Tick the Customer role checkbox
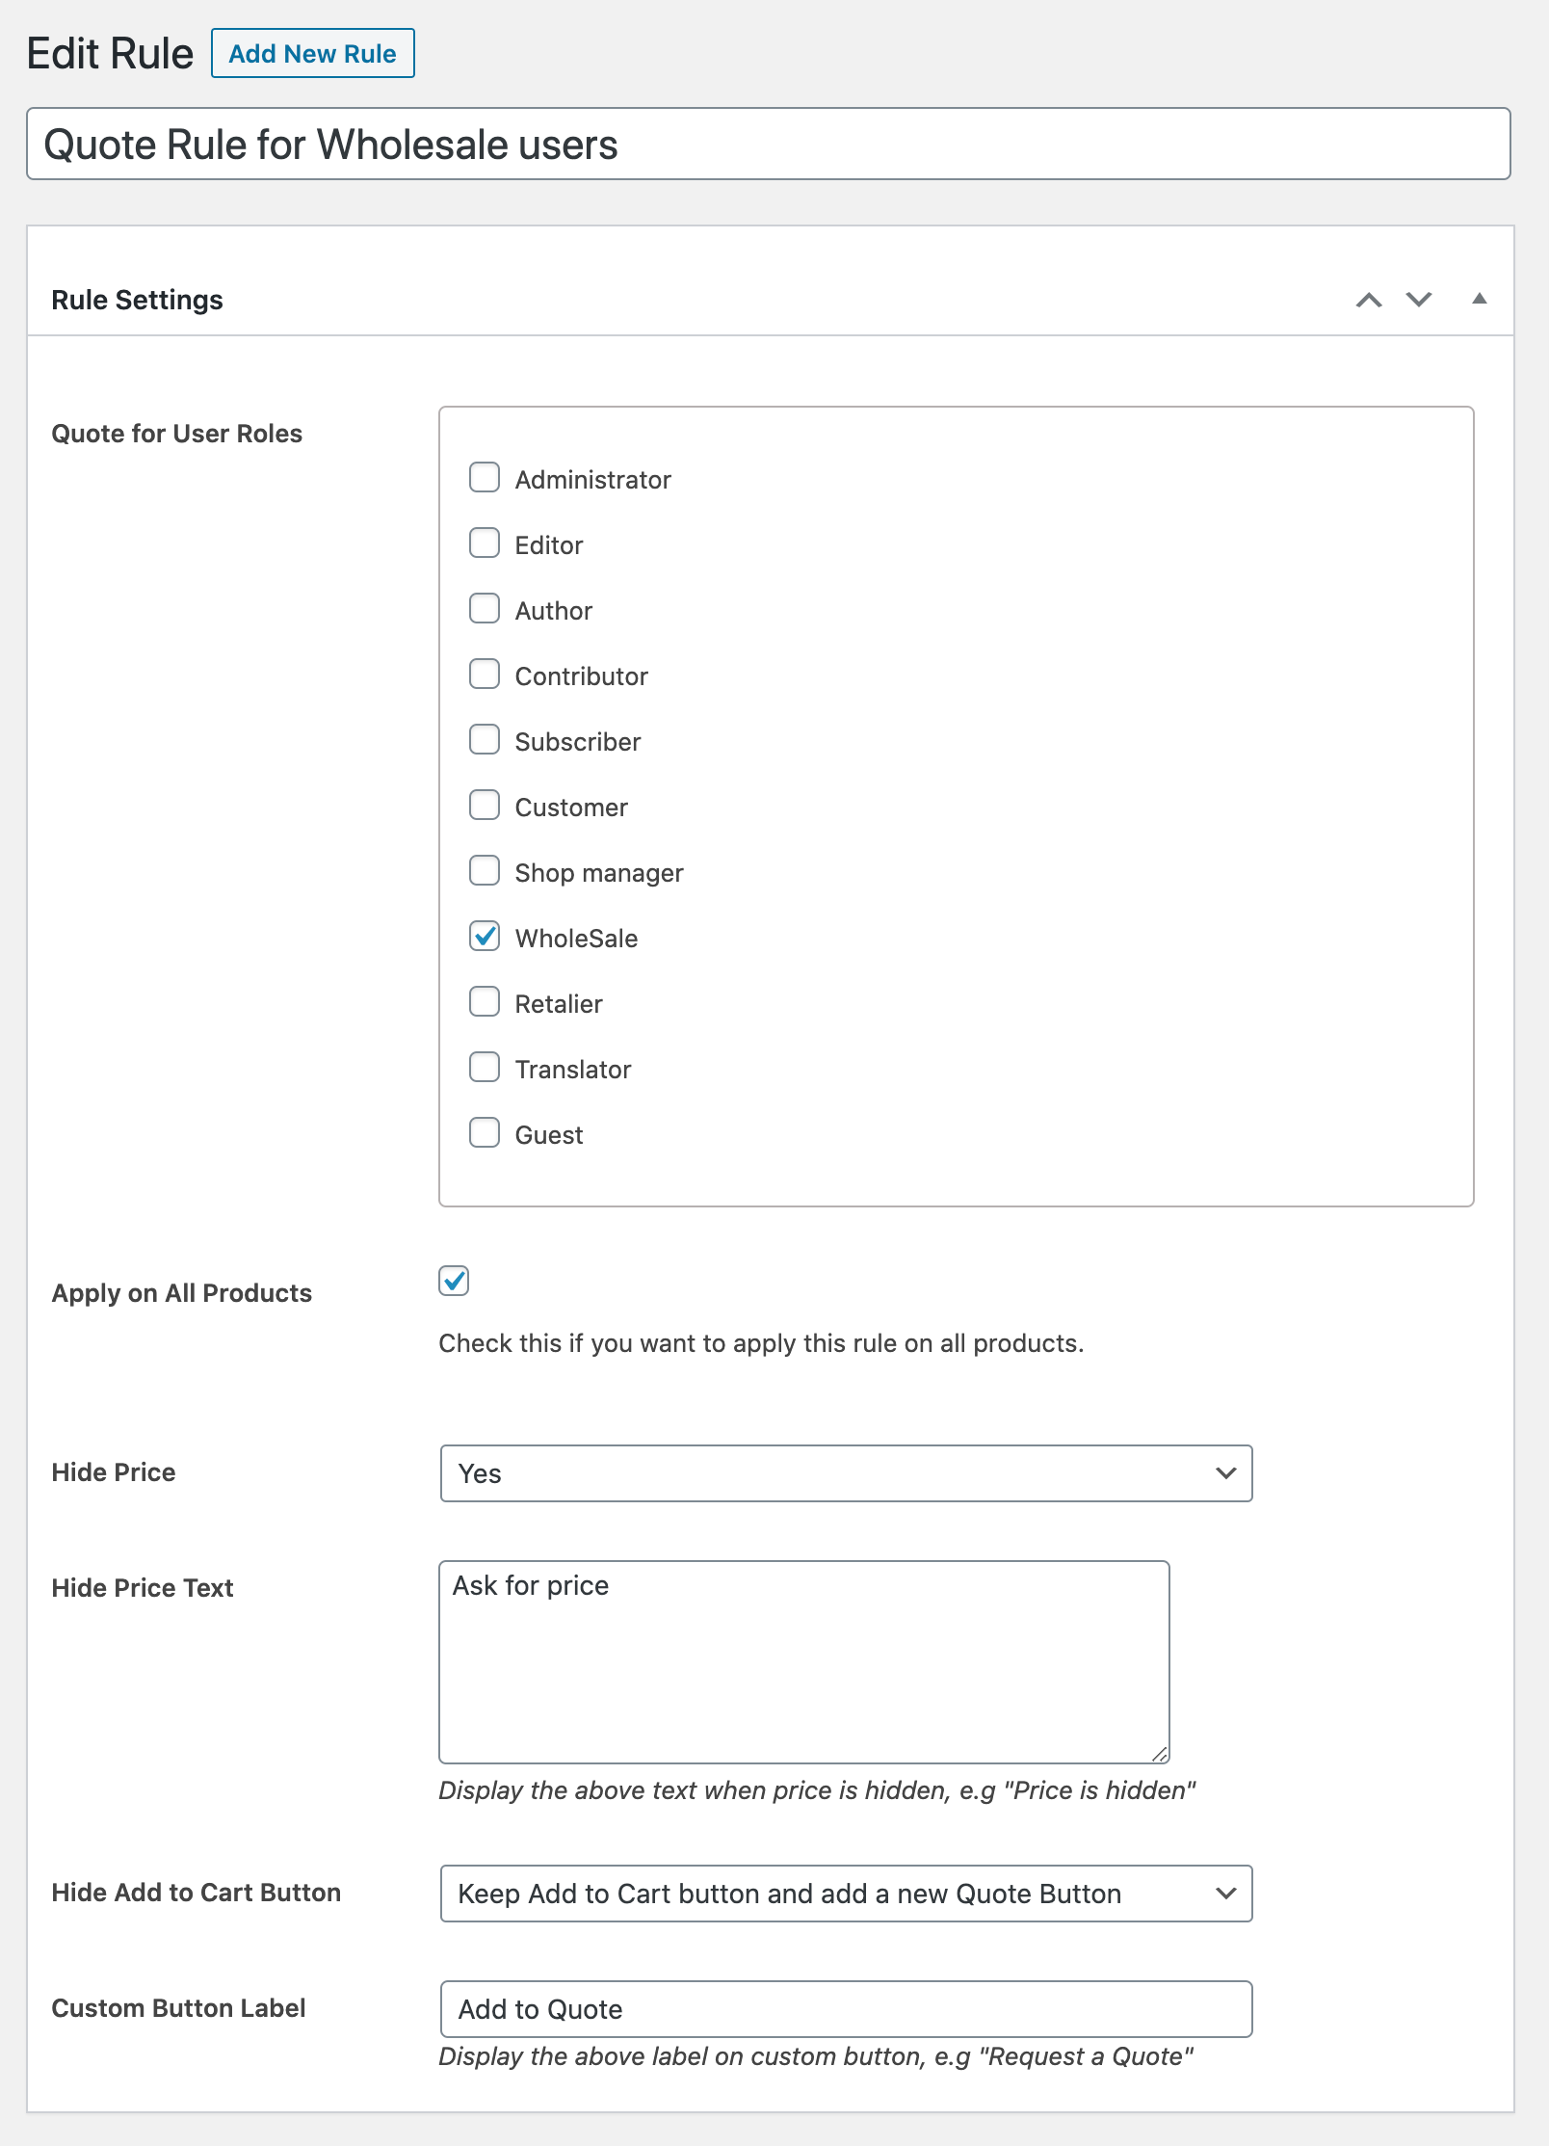 [x=485, y=806]
